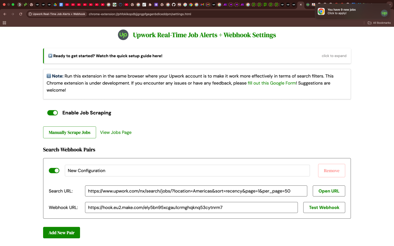Click the extension name chip in address bar
The height and width of the screenshot is (246, 394).
[57, 14]
